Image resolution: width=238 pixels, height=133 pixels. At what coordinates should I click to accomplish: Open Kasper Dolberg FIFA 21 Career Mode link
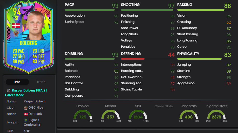pos(26,93)
